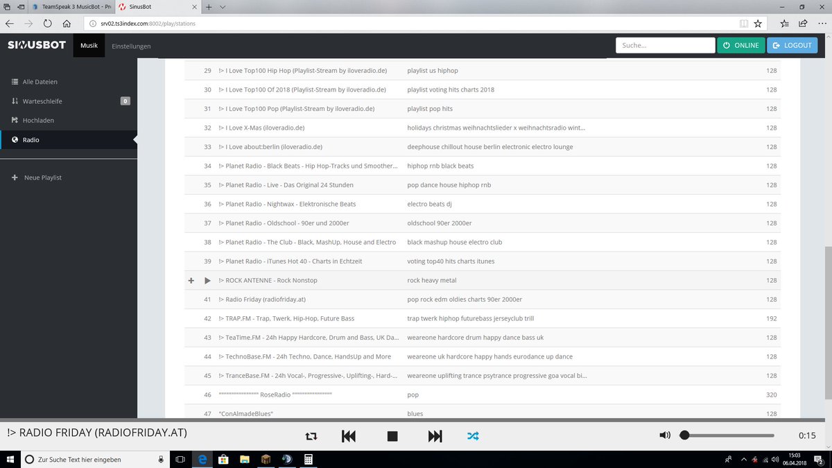Stop playback with the square button
The width and height of the screenshot is (832, 468).
pos(392,436)
